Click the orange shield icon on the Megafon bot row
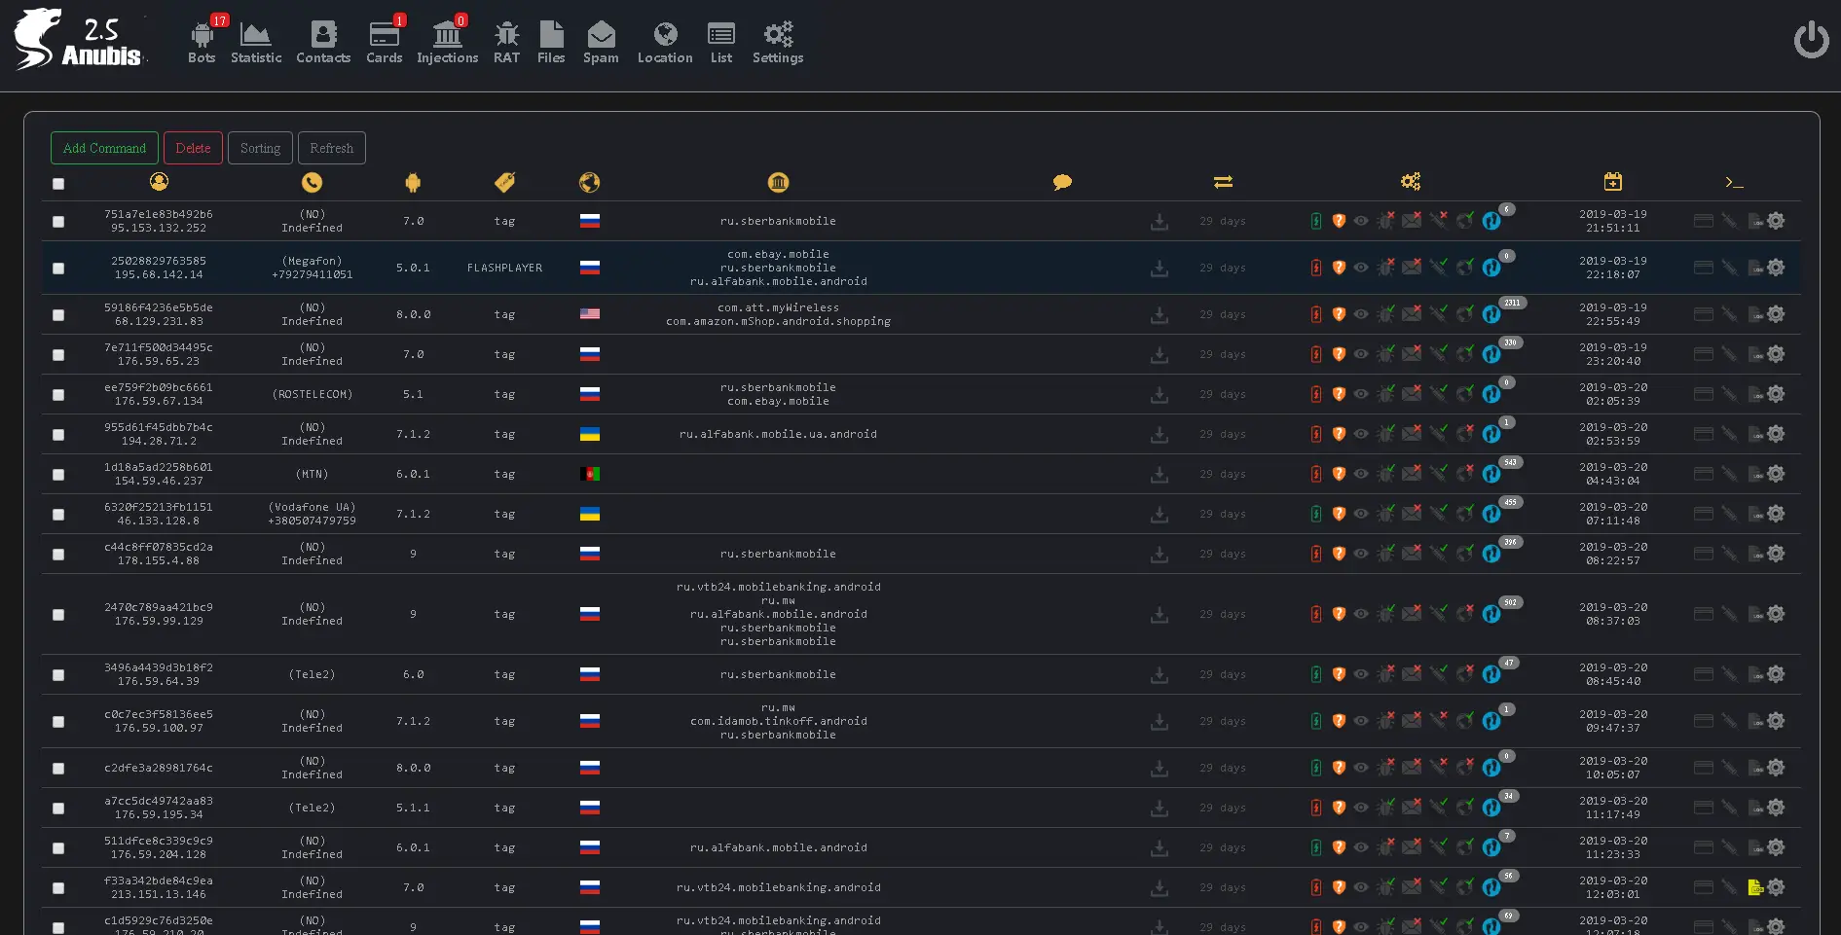Image resolution: width=1841 pixels, height=935 pixels. [1339, 268]
